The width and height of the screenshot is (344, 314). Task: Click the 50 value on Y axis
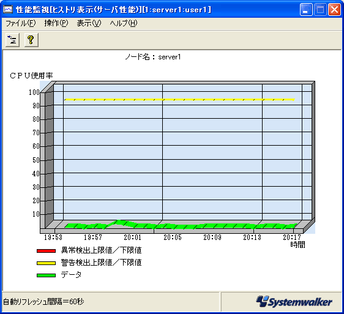click(36, 160)
